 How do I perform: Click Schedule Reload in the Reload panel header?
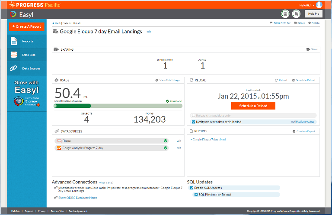303,80
